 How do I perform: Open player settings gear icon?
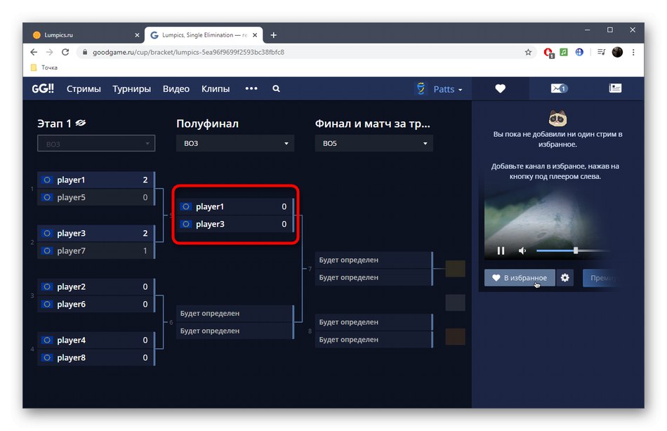565,278
